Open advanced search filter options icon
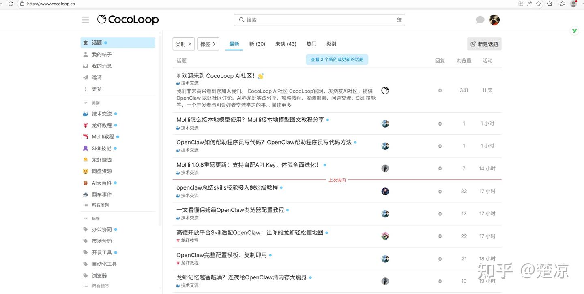 pyautogui.click(x=399, y=20)
